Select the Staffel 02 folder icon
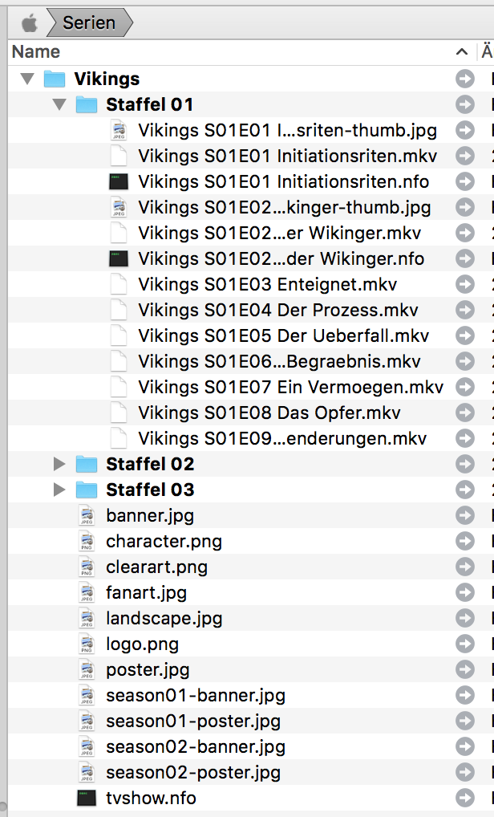The width and height of the screenshot is (494, 817). point(87,464)
